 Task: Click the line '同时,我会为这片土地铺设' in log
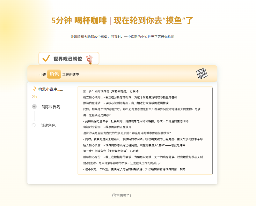point(143,139)
